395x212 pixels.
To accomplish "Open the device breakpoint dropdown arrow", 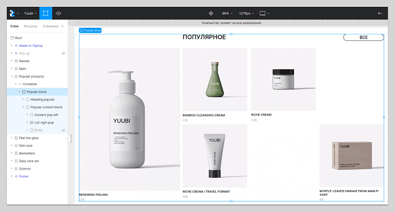I will (268, 13).
